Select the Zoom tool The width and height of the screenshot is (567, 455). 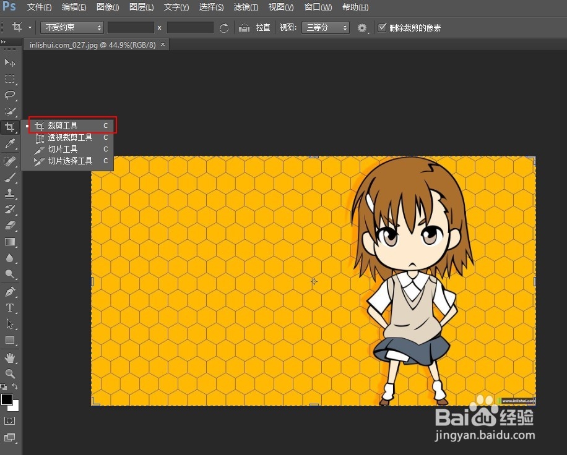click(10, 373)
